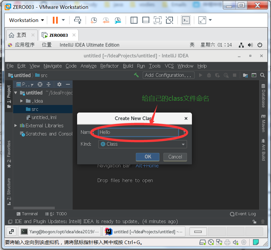Click the Search Everywhere magnifier icon
271x250 pixels.
(262, 75)
